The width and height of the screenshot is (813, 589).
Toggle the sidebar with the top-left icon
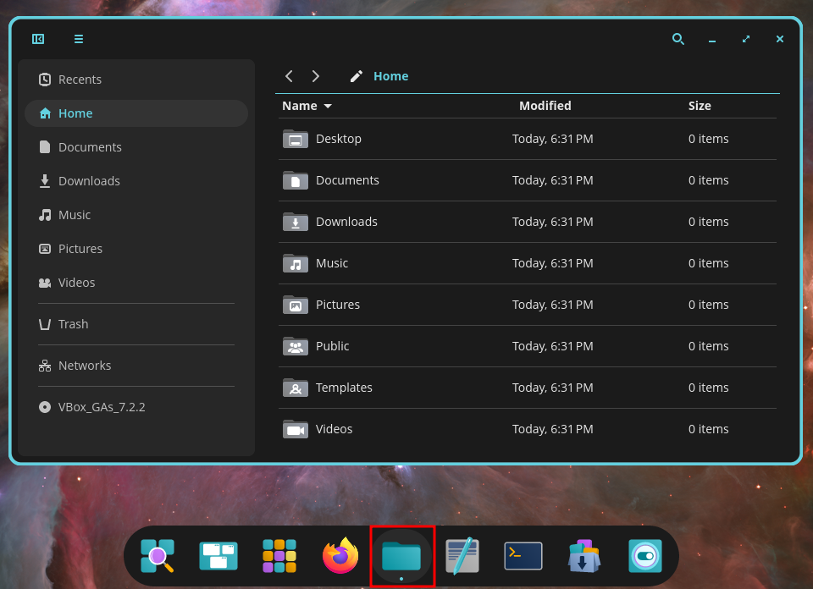click(x=37, y=39)
